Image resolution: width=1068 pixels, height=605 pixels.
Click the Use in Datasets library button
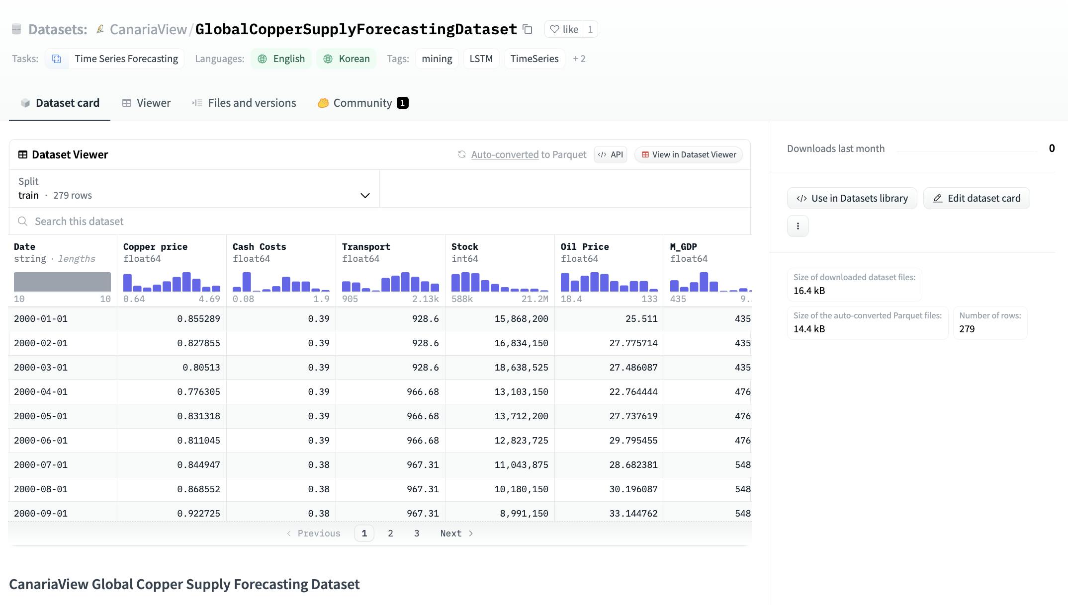point(852,198)
